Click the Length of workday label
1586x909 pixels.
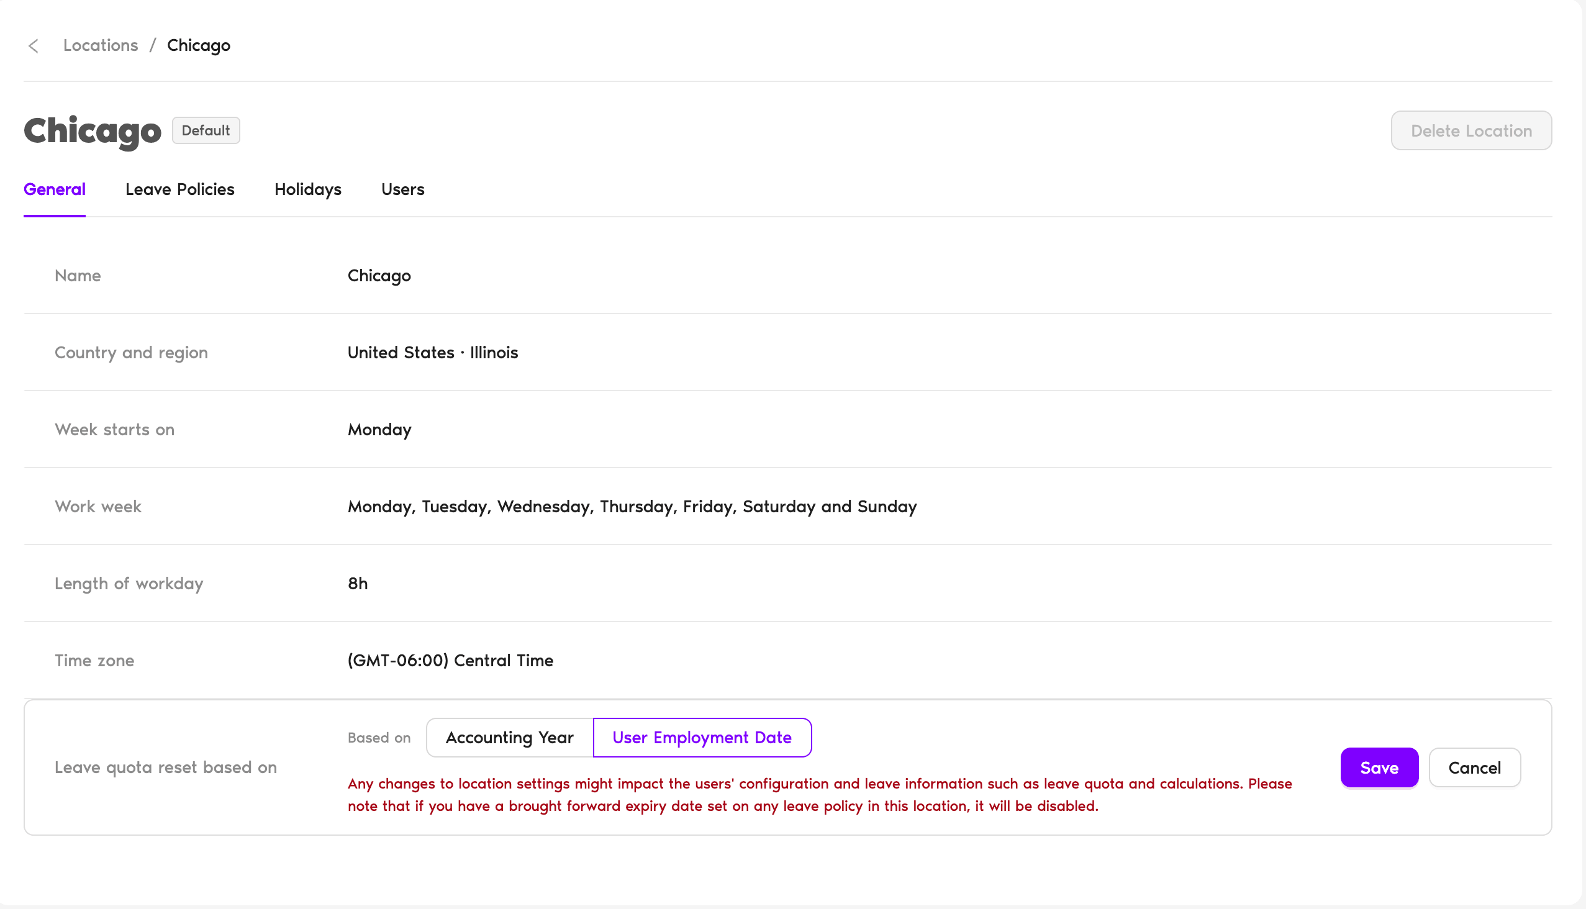[x=129, y=583]
